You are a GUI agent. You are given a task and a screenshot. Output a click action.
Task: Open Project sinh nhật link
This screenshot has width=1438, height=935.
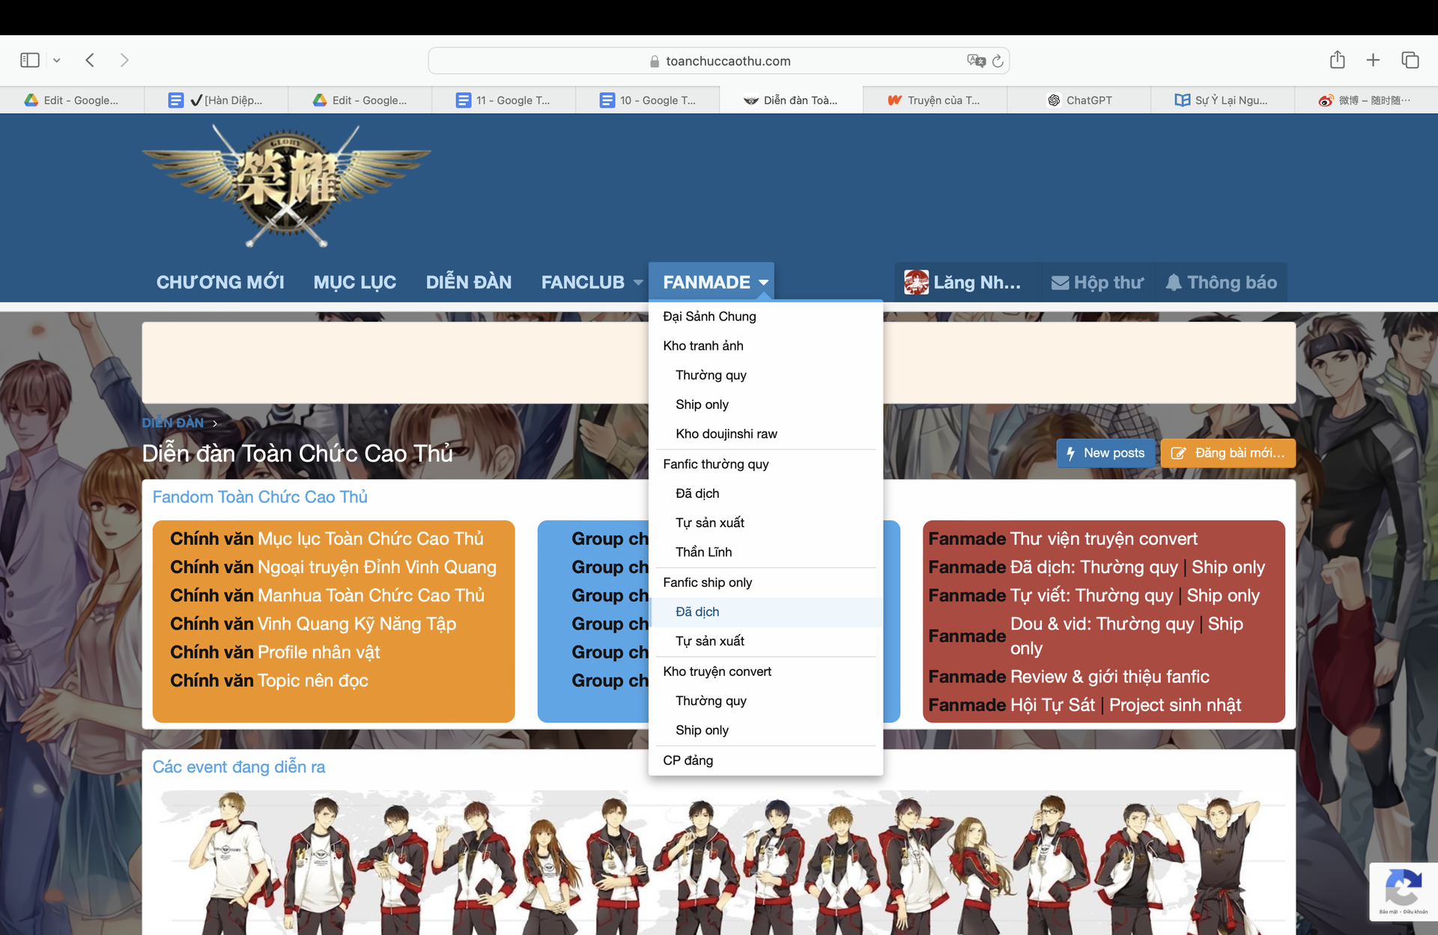coord(1175,705)
